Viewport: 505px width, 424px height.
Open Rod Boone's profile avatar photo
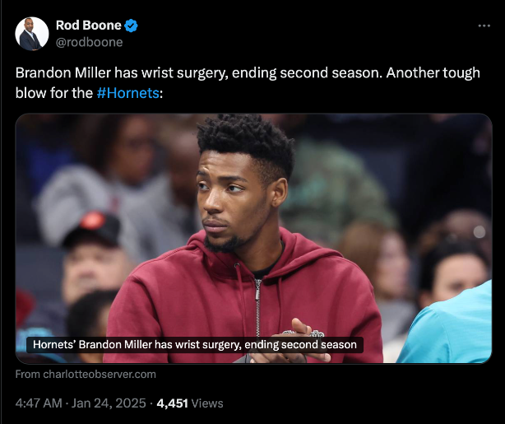pos(31,33)
